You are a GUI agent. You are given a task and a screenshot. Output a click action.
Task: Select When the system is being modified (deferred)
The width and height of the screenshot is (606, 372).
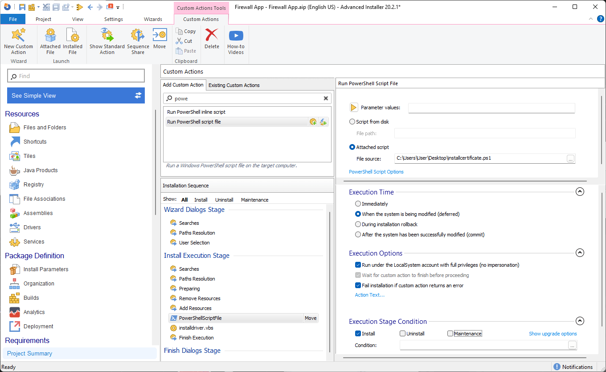pos(358,214)
